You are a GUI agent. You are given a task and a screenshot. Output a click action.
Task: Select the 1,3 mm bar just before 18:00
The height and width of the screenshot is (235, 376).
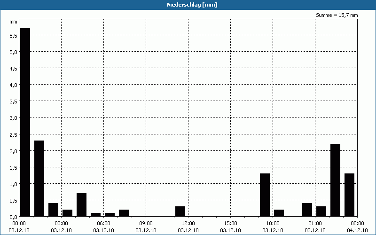265,195
